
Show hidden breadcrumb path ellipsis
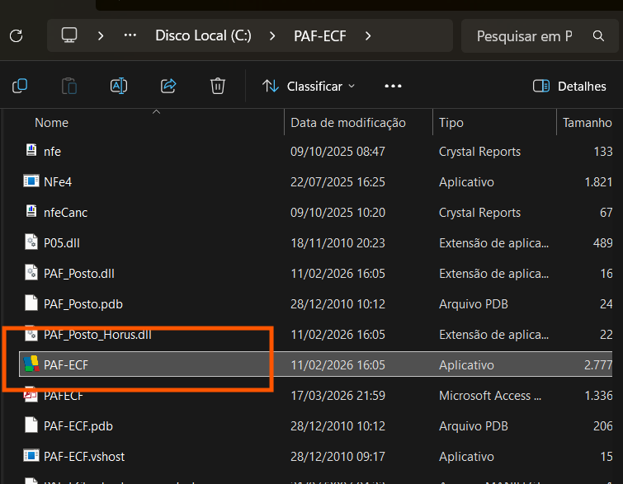click(130, 35)
